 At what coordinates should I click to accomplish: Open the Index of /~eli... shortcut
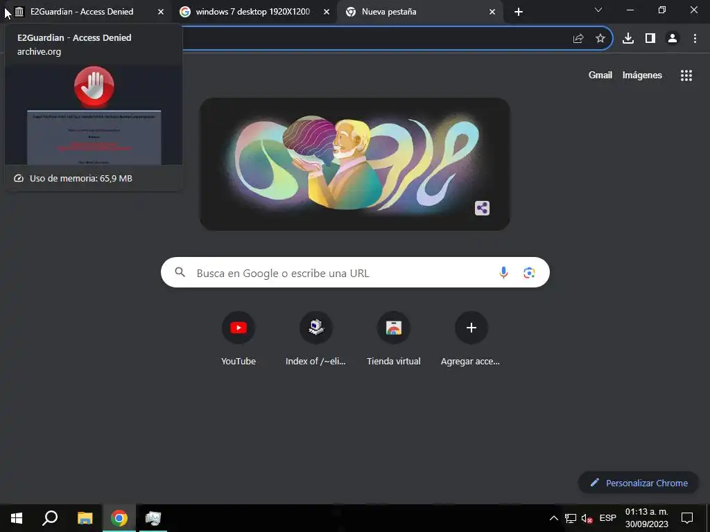(x=315, y=338)
